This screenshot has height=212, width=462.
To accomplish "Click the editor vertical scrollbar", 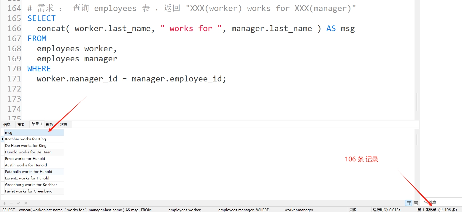I will 417,102.
